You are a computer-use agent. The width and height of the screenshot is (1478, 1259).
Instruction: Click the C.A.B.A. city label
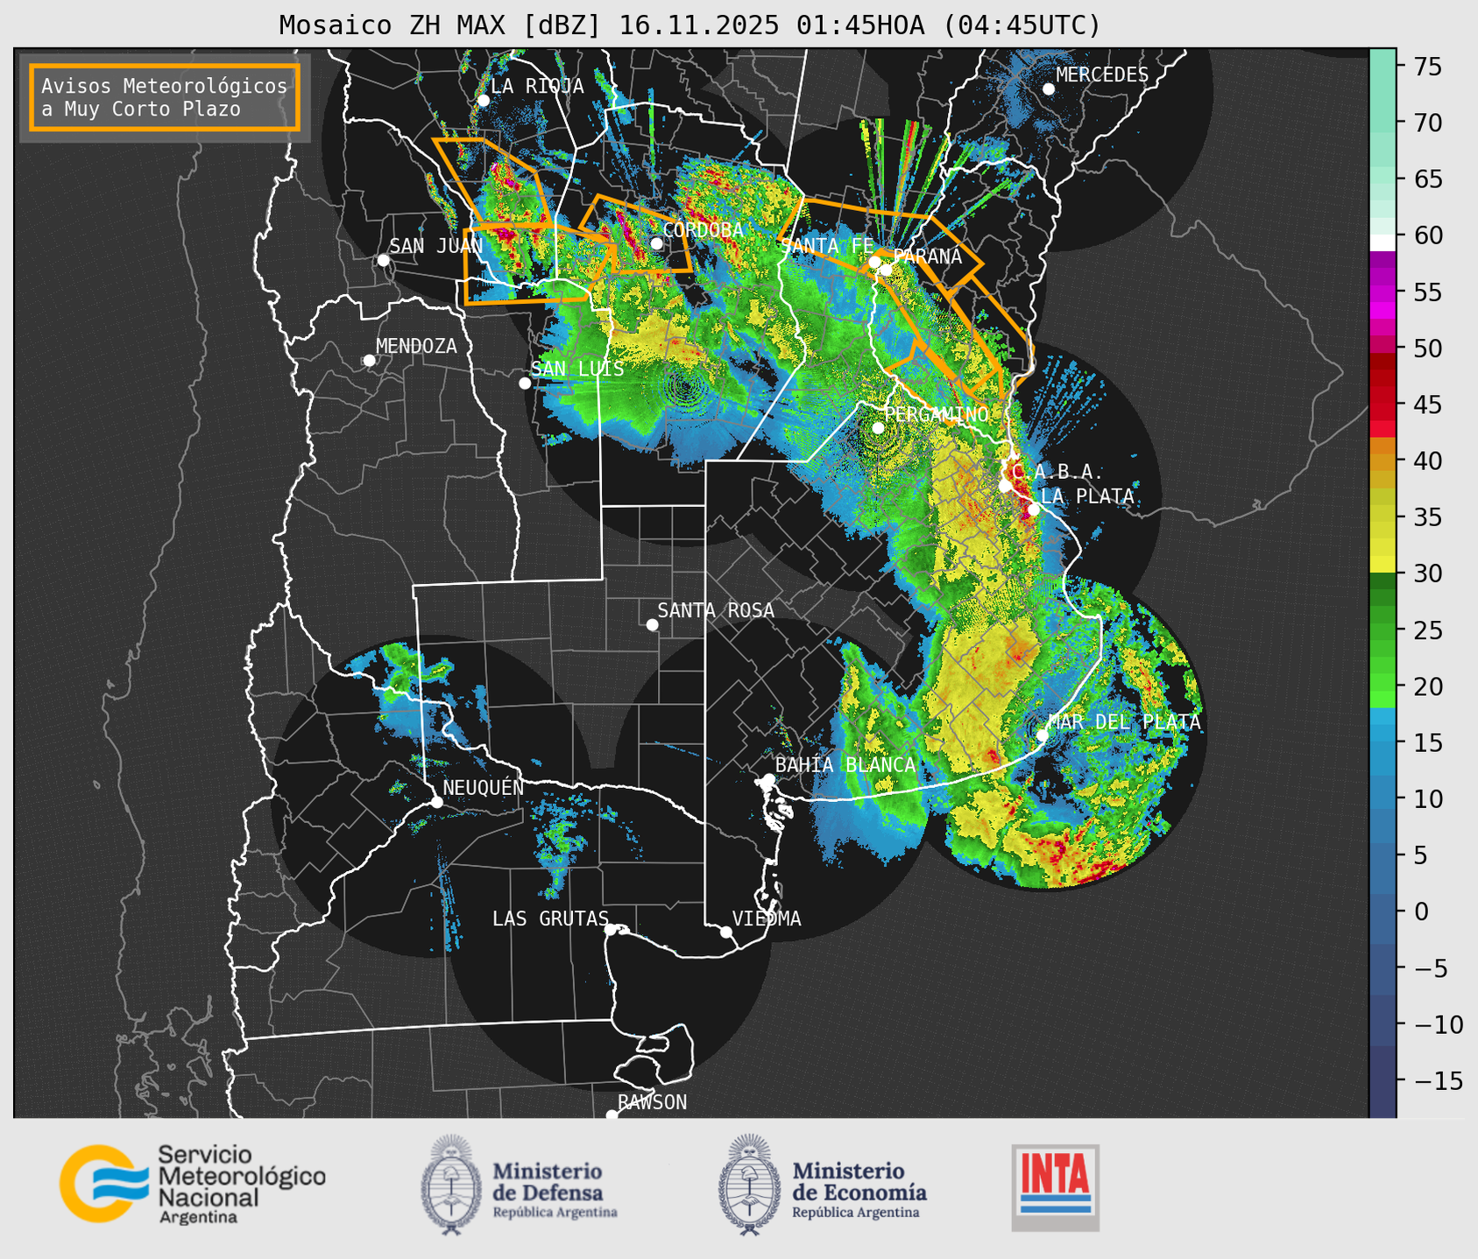[1058, 471]
